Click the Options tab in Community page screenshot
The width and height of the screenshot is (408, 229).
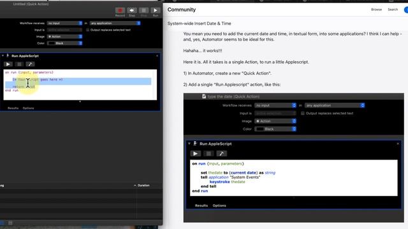[x=219, y=205]
